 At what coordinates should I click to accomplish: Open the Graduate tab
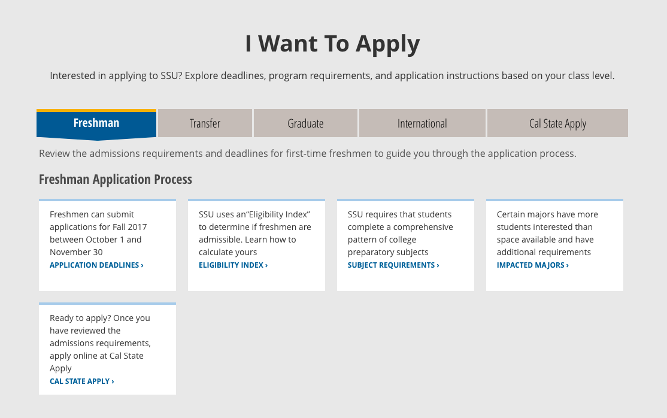(x=305, y=123)
